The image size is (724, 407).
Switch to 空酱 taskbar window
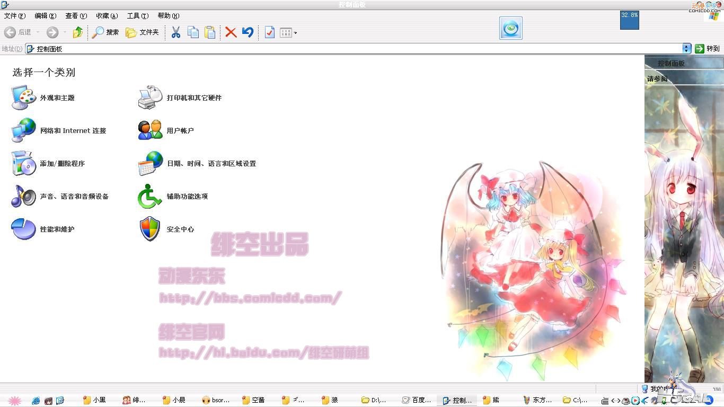tap(254, 401)
